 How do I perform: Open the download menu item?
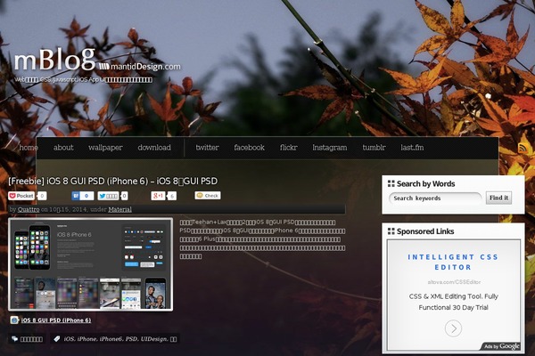(154, 148)
